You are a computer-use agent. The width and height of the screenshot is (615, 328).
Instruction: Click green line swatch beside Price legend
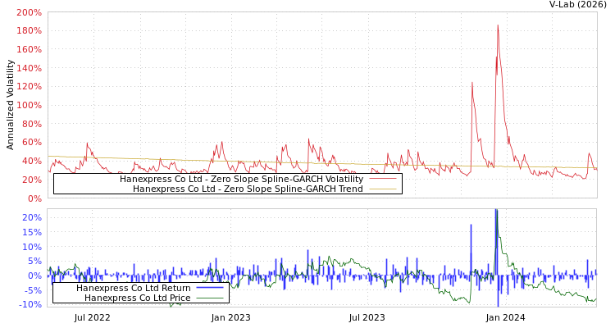(x=210, y=298)
